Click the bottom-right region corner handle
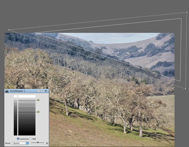 pyautogui.click(x=186, y=89)
